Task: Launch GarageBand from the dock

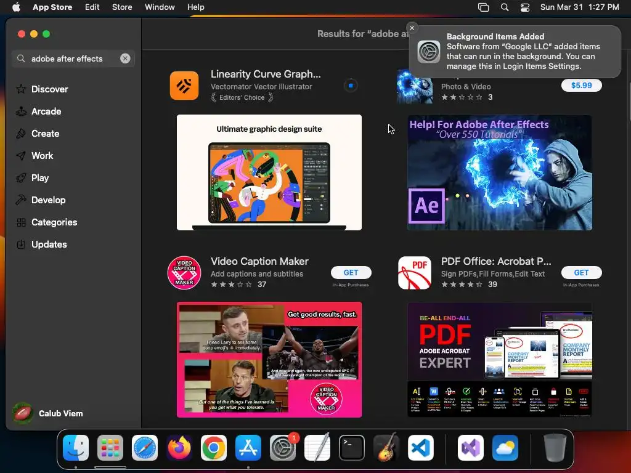Action: click(386, 448)
